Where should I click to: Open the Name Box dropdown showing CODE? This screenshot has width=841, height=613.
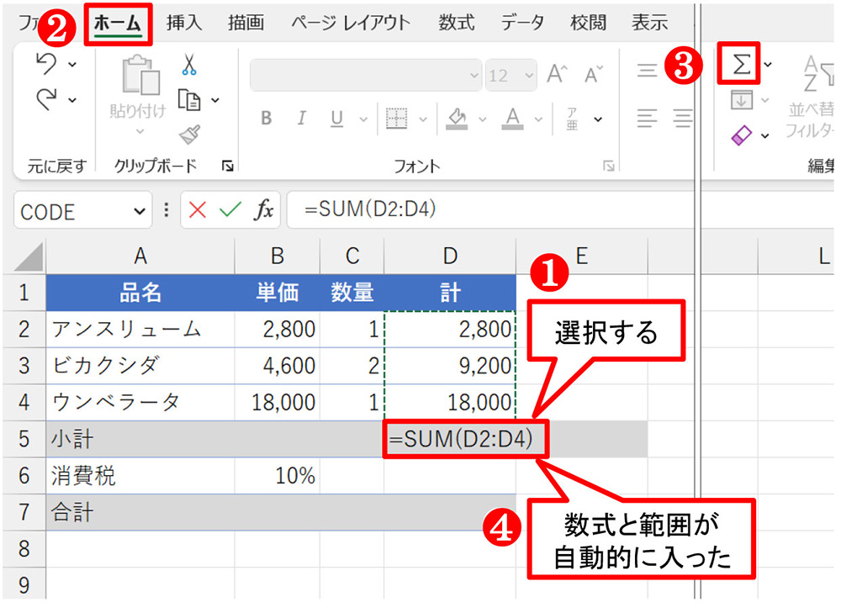pos(139,212)
